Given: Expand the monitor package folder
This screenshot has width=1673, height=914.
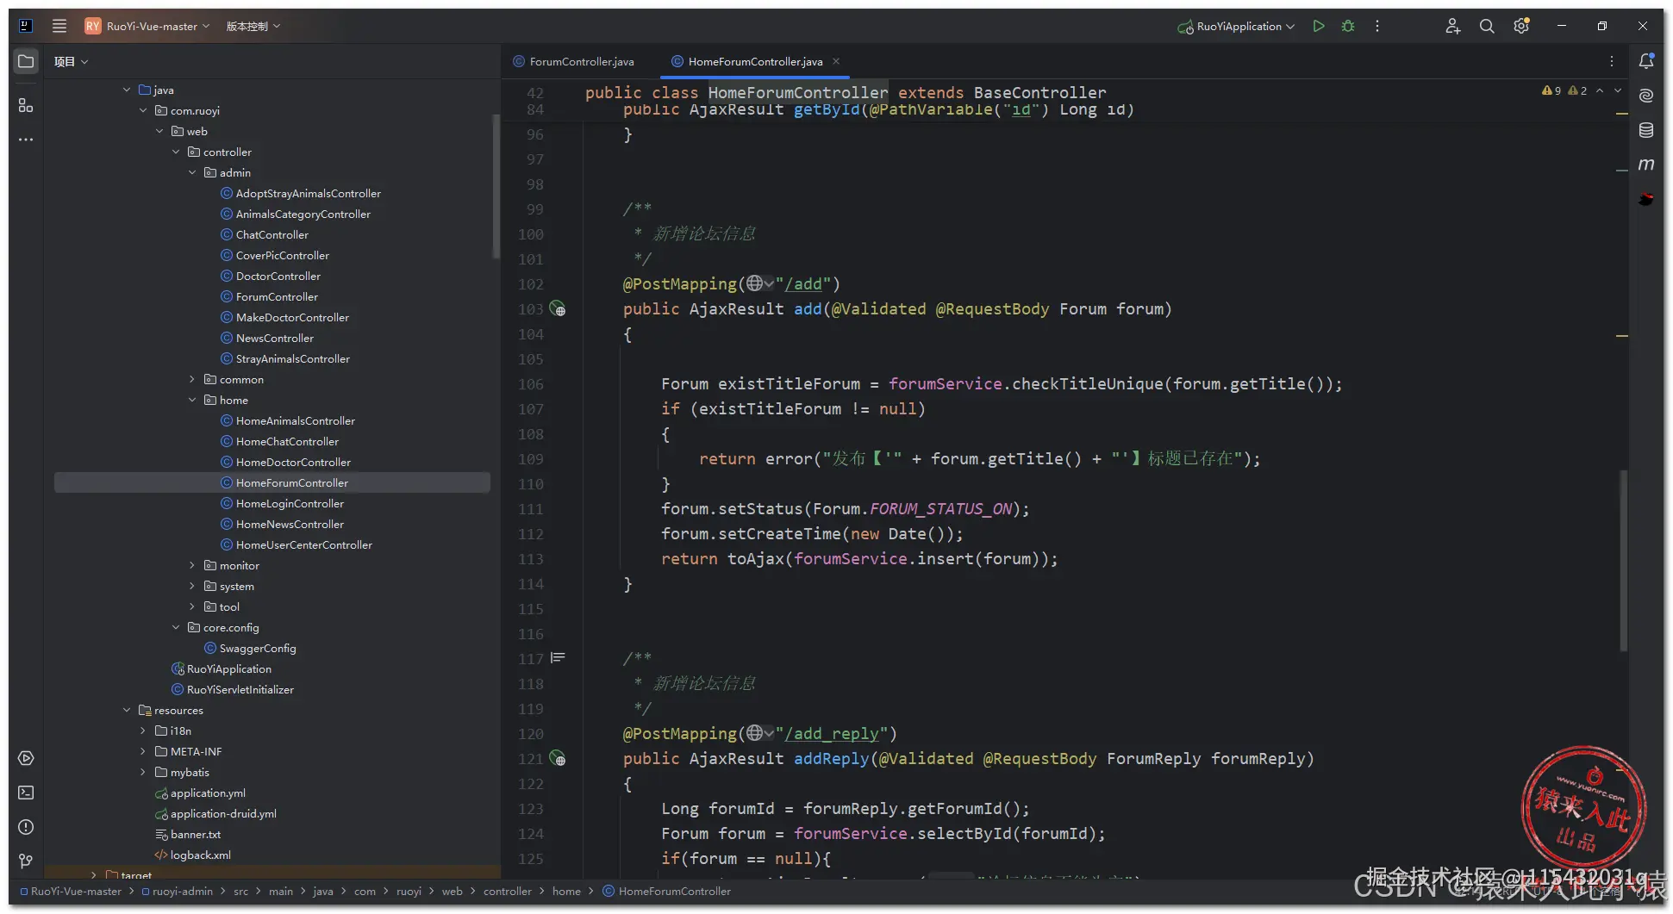Looking at the screenshot, I should pos(192,566).
